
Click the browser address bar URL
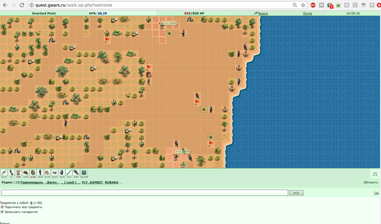74,5
